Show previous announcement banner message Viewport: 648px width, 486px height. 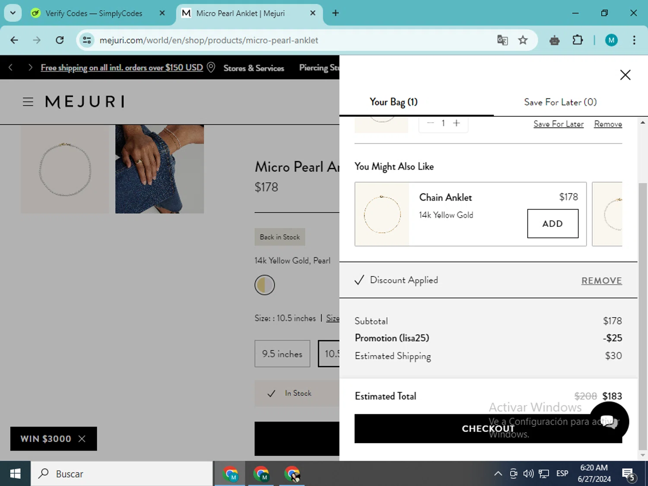click(x=11, y=67)
